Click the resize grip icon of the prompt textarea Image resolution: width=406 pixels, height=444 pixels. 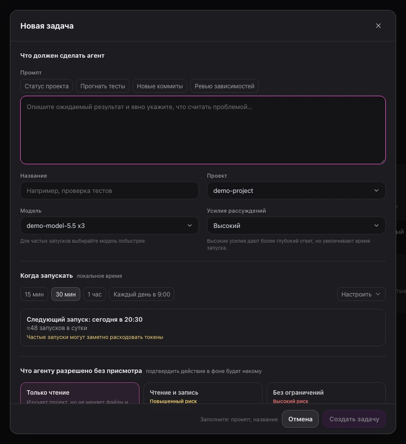(382, 161)
